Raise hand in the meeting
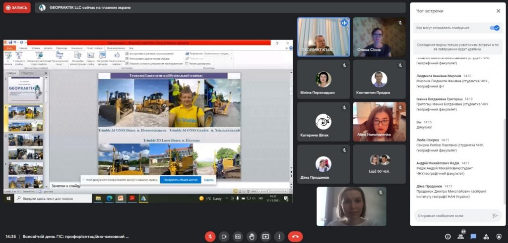The width and height of the screenshot is (508, 243). [x=252, y=237]
